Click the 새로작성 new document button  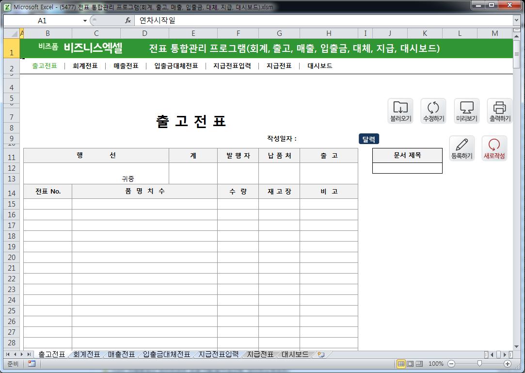pos(494,148)
